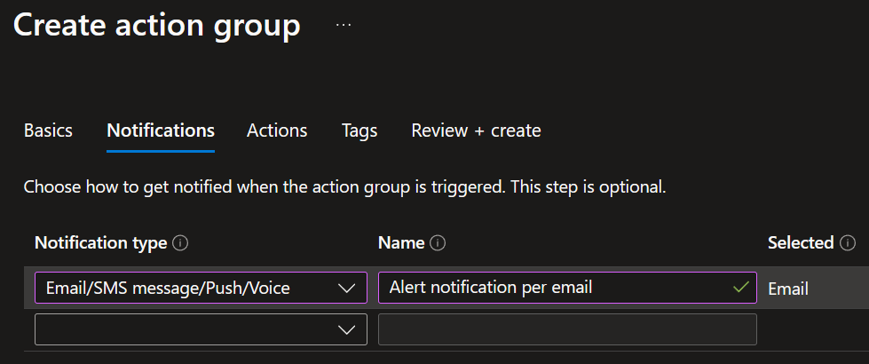The image size is (869, 364).
Task: Click the 'Notification type' column header
Action: [x=100, y=243]
